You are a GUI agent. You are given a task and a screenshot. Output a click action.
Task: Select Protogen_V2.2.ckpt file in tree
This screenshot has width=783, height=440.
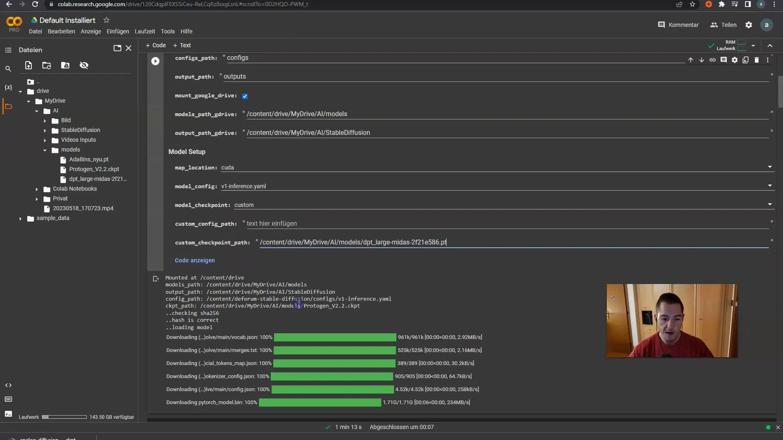(x=94, y=169)
